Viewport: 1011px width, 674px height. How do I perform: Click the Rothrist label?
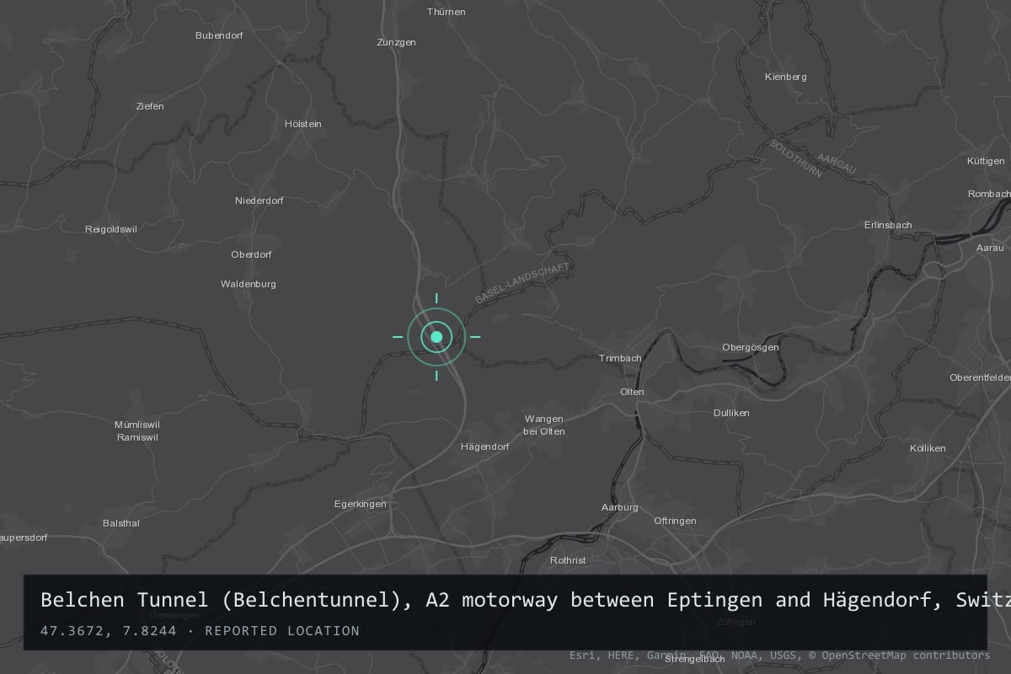(568, 560)
